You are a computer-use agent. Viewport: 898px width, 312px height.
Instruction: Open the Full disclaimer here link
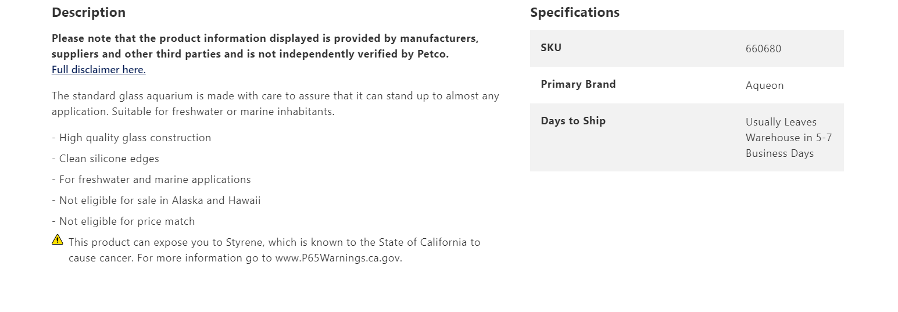tap(99, 70)
